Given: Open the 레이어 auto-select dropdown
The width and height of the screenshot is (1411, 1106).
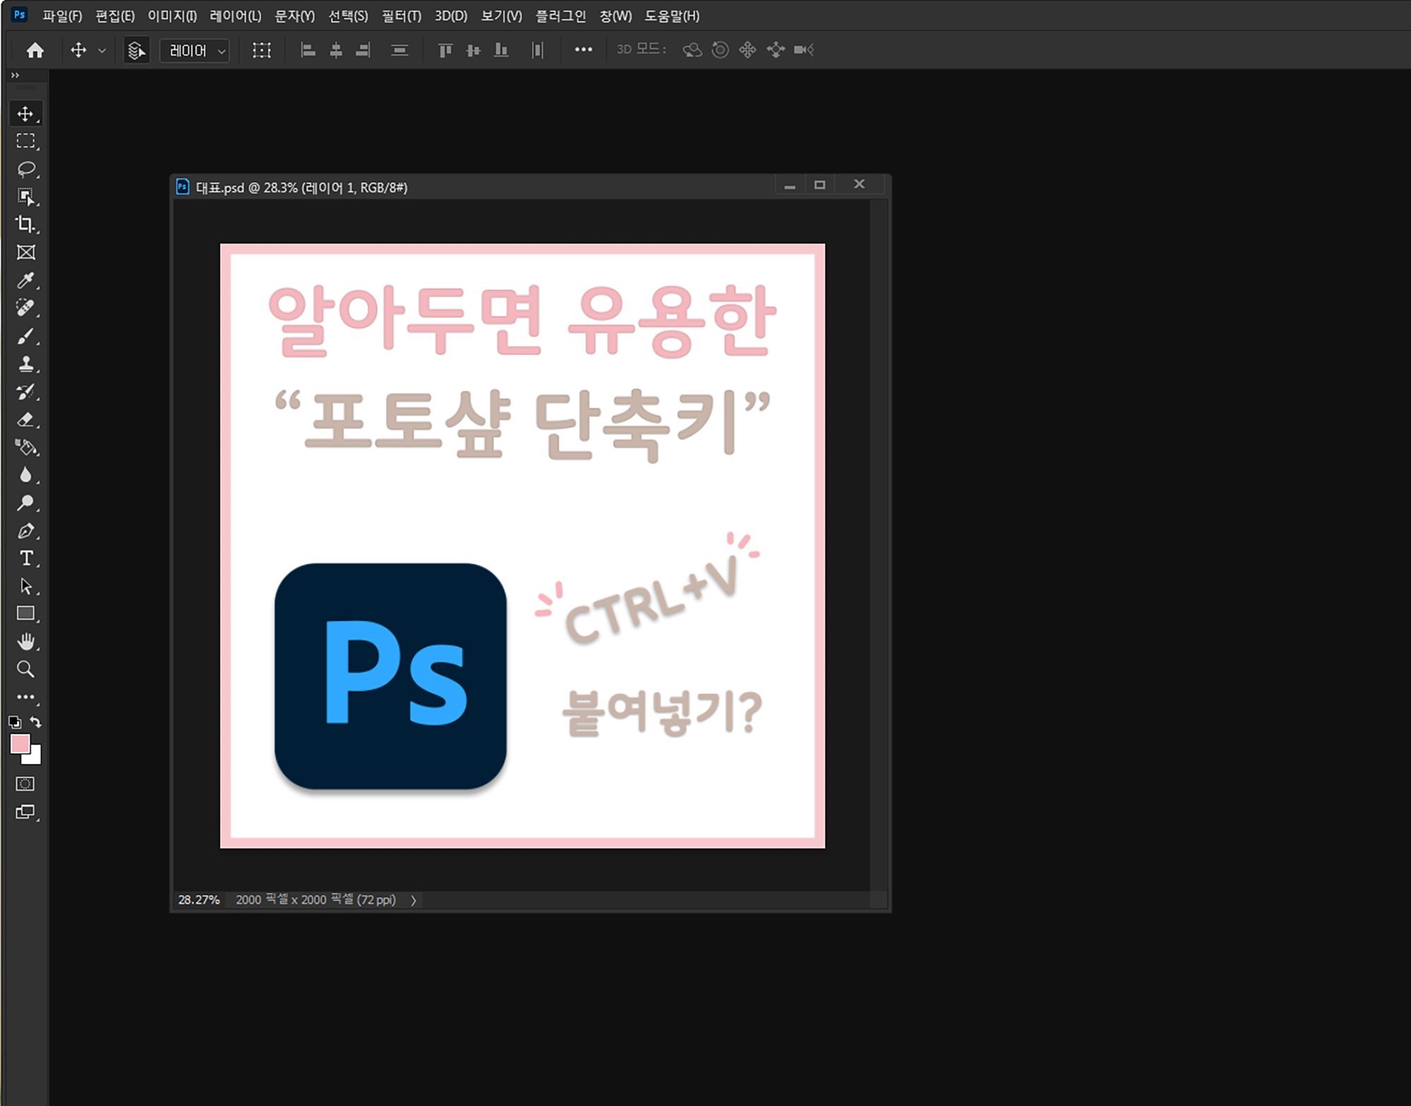Looking at the screenshot, I should coord(195,50).
